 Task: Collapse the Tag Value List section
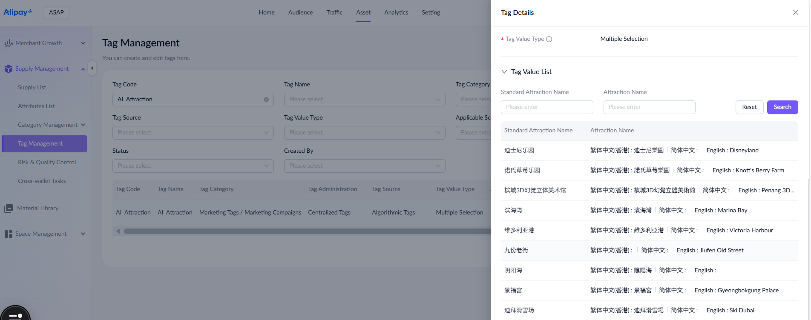click(x=504, y=71)
